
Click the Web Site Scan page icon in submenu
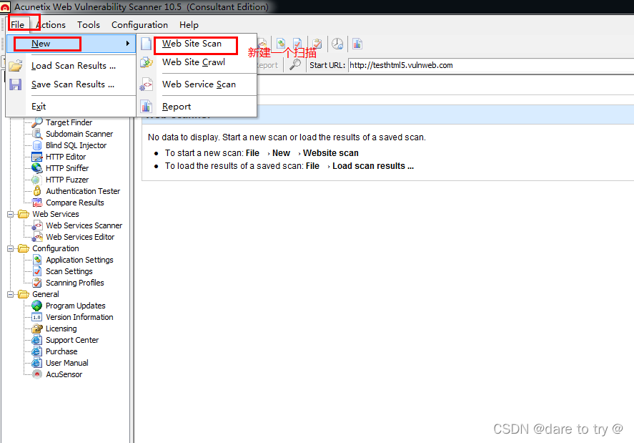(146, 44)
